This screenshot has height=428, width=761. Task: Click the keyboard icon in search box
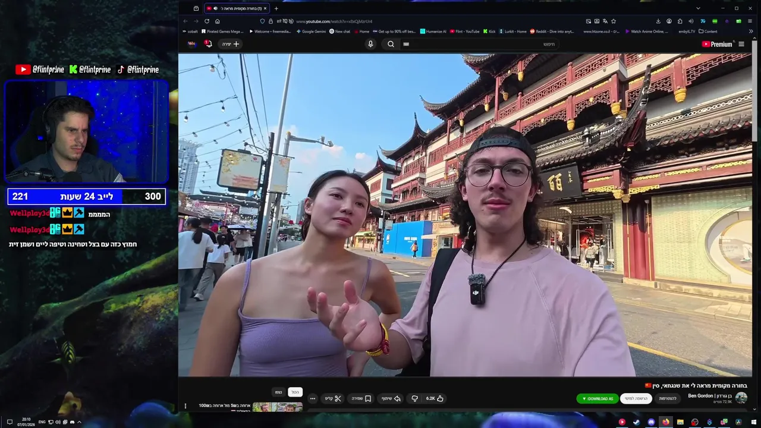click(x=406, y=44)
